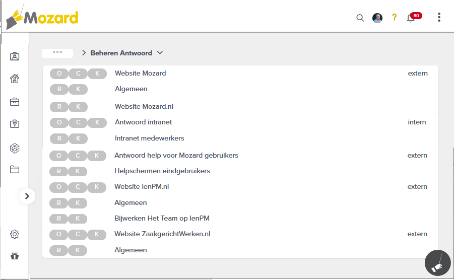Image resolution: width=454 pixels, height=280 pixels.
Task: Open the folder sidebar icon
Action: [x=15, y=170]
